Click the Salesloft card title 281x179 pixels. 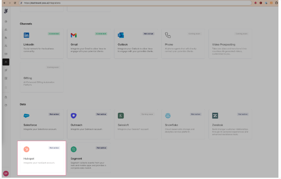click(x=123, y=125)
